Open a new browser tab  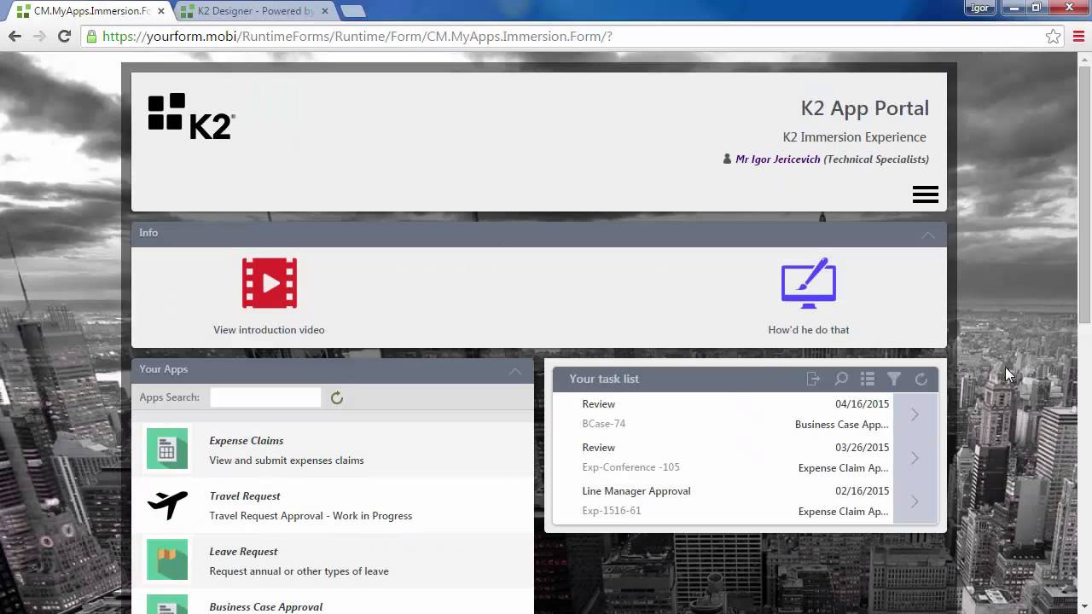352,11
